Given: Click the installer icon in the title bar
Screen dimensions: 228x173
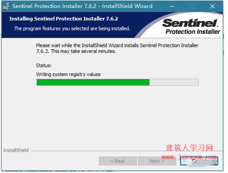Looking at the screenshot, I should coord(7,6).
